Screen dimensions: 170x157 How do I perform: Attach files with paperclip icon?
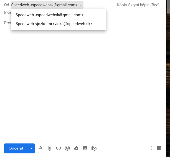point(50,148)
